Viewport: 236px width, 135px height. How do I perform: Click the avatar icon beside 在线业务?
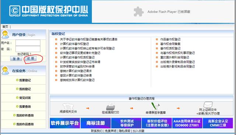(5, 70)
